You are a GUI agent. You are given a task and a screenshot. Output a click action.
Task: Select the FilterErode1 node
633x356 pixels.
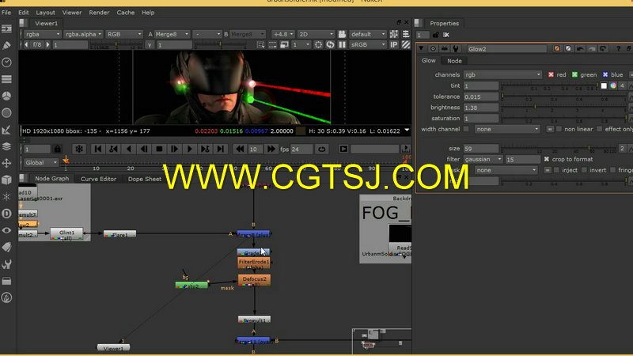pyautogui.click(x=253, y=263)
